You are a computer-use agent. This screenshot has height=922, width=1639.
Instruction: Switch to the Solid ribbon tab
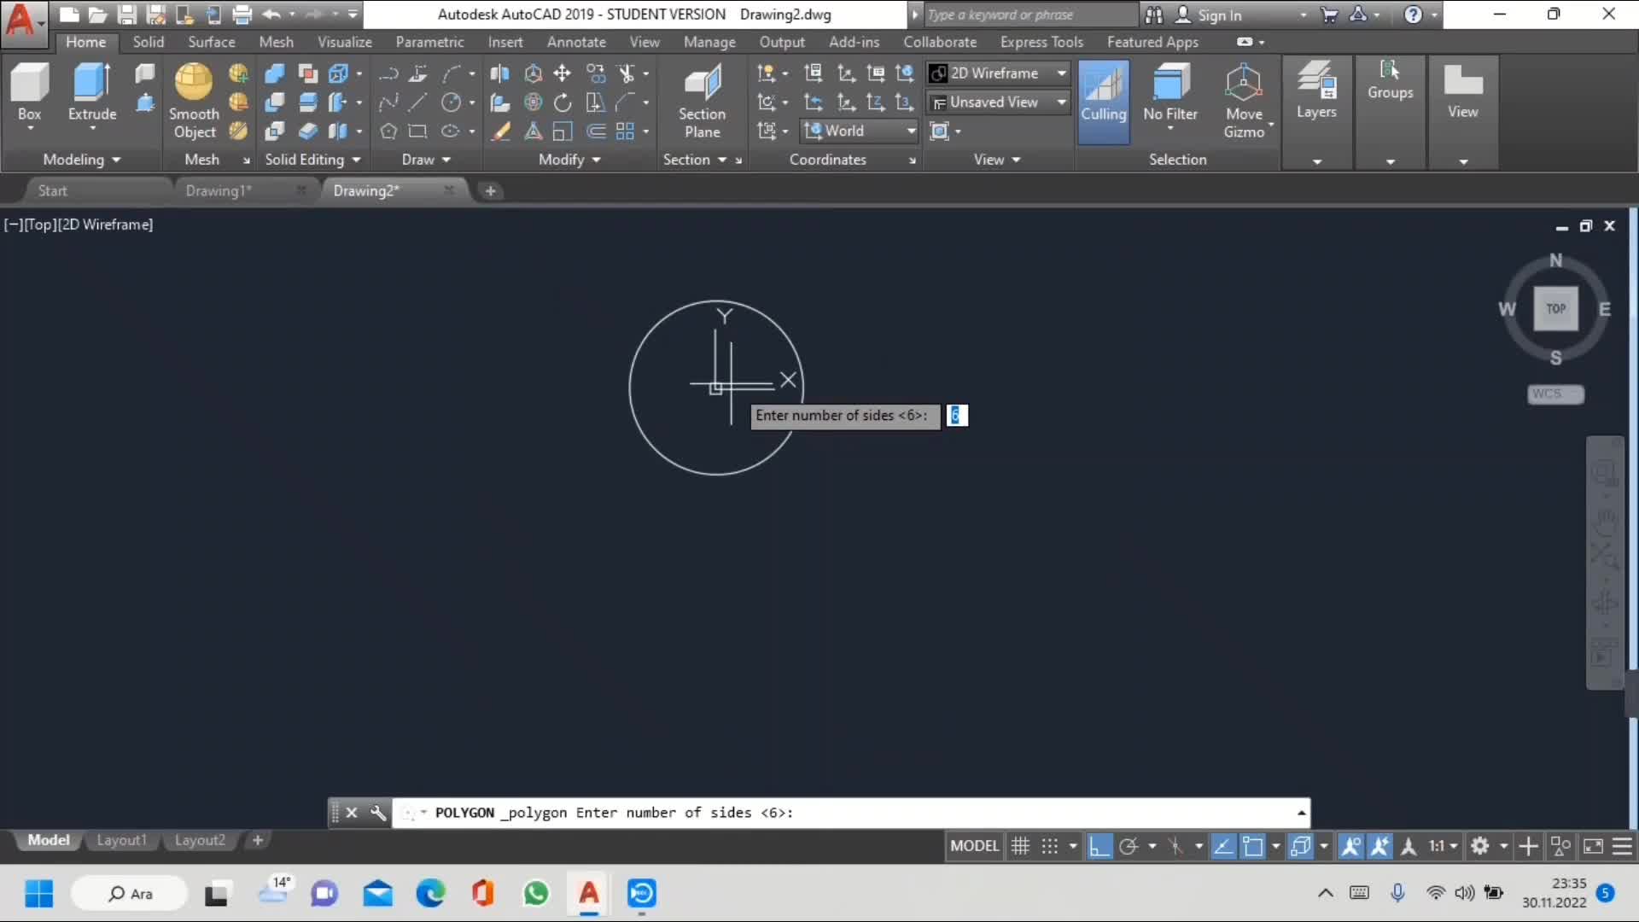click(148, 42)
